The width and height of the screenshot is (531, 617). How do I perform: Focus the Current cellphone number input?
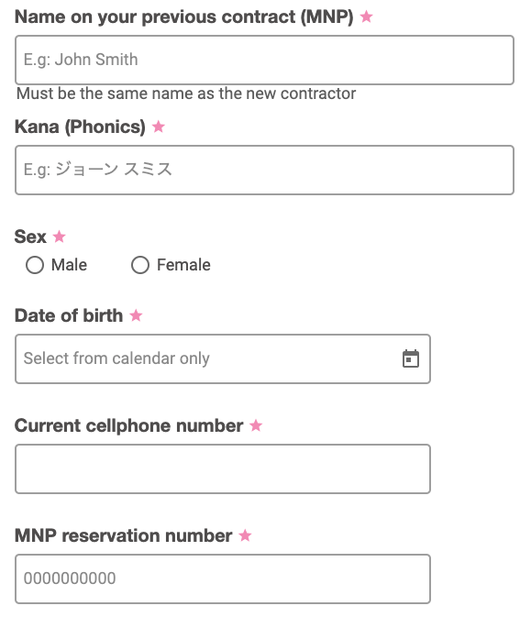point(223,469)
